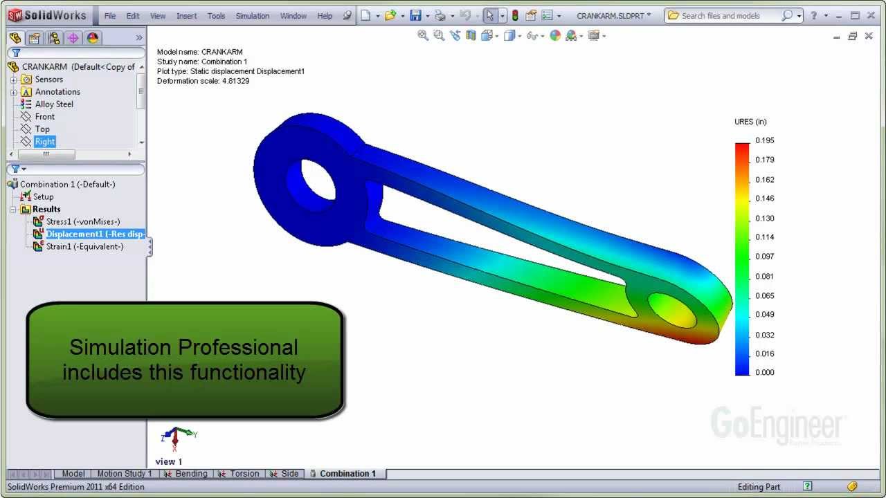Screen dimensions: 886x498
Task: Open the Save dropdown arrow
Action: coord(427,16)
